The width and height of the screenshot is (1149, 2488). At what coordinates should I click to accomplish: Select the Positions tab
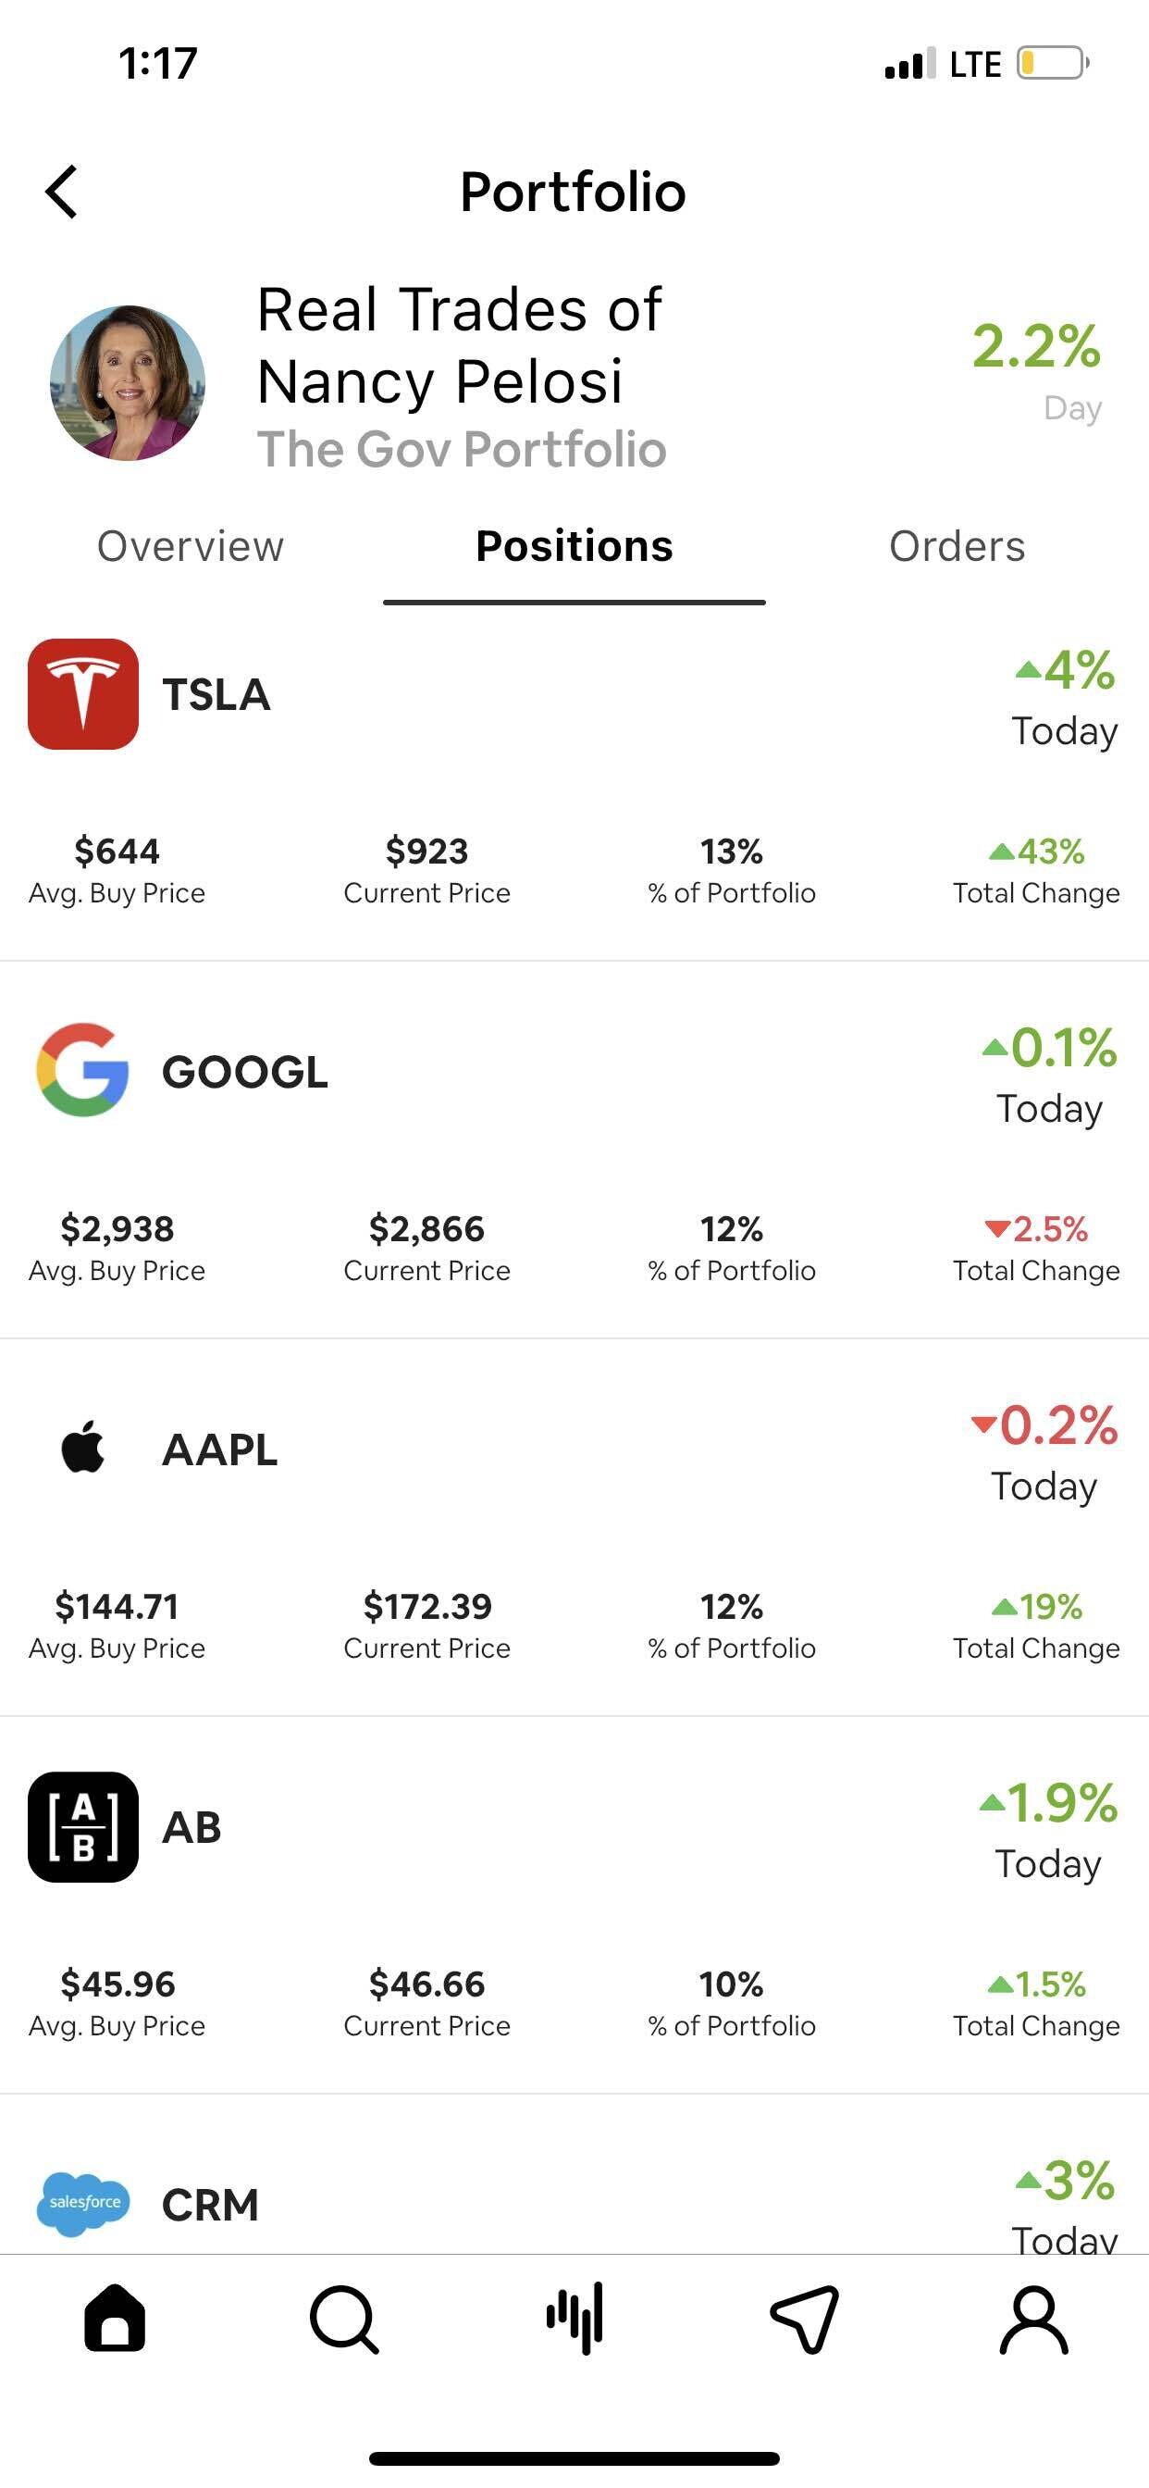click(574, 547)
